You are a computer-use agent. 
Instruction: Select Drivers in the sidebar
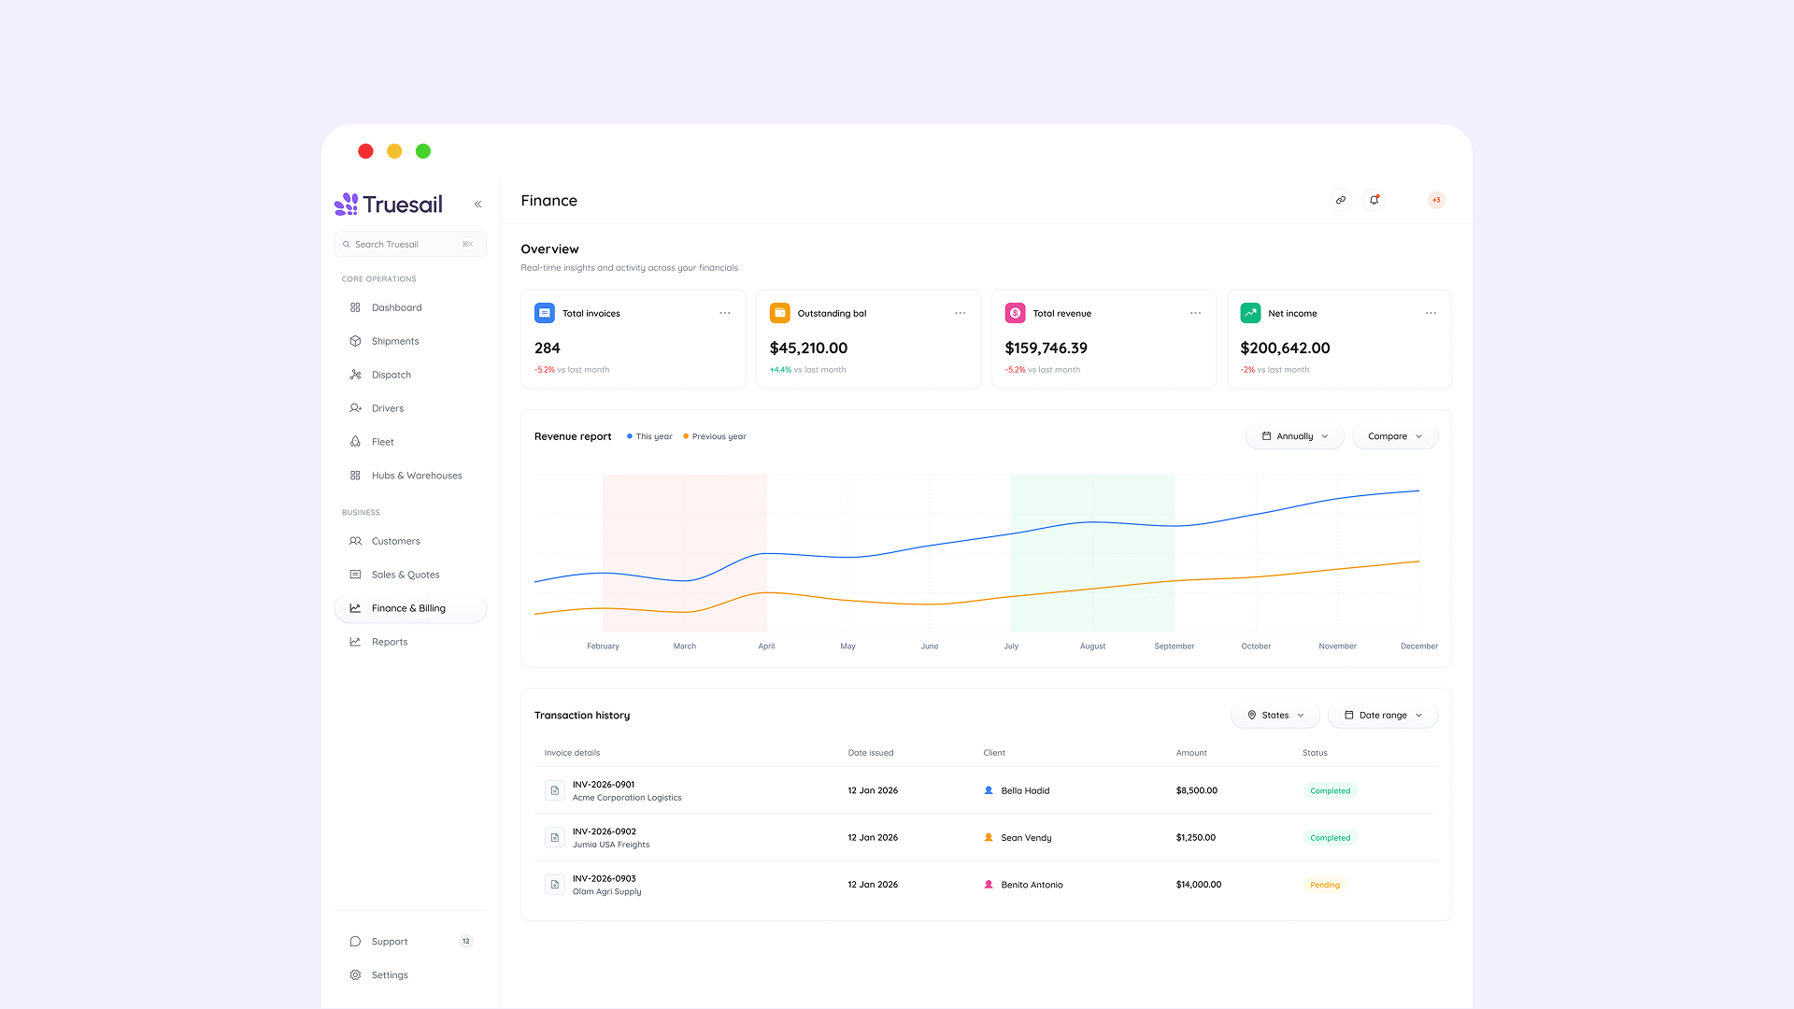click(410, 408)
